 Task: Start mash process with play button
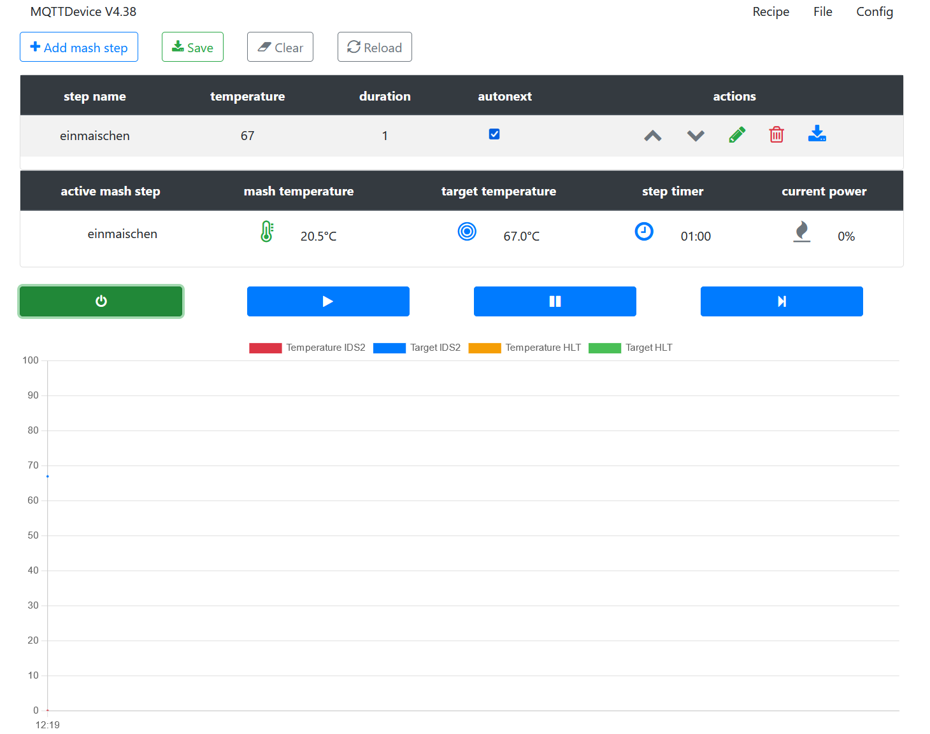tap(328, 301)
